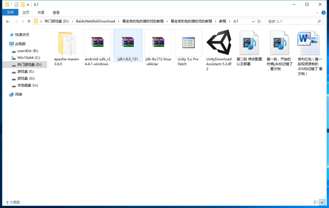Click the 搜索JL1 search box
The width and height of the screenshot is (329, 208).
292,21
